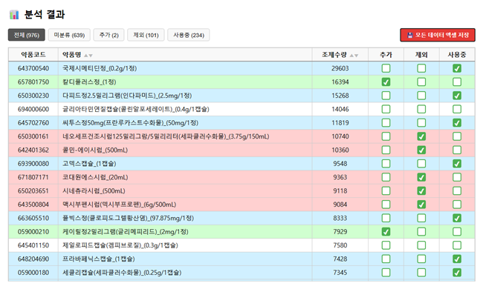Image resolution: width=483 pixels, height=289 pixels.
Task: Check 사용중 for 콜민-에이시럽
Action: click(x=457, y=150)
